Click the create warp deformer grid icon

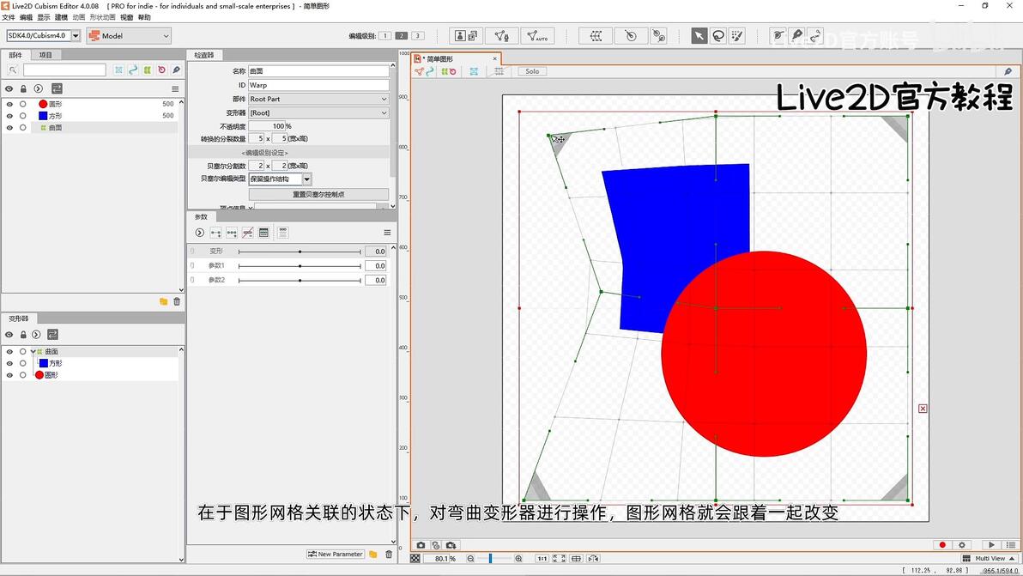point(596,36)
